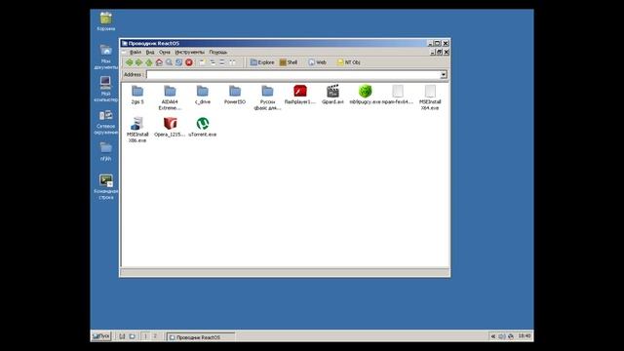624x351 pixels.
Task: Open the Сетевое окружение desktop icon
Action: click(x=106, y=122)
